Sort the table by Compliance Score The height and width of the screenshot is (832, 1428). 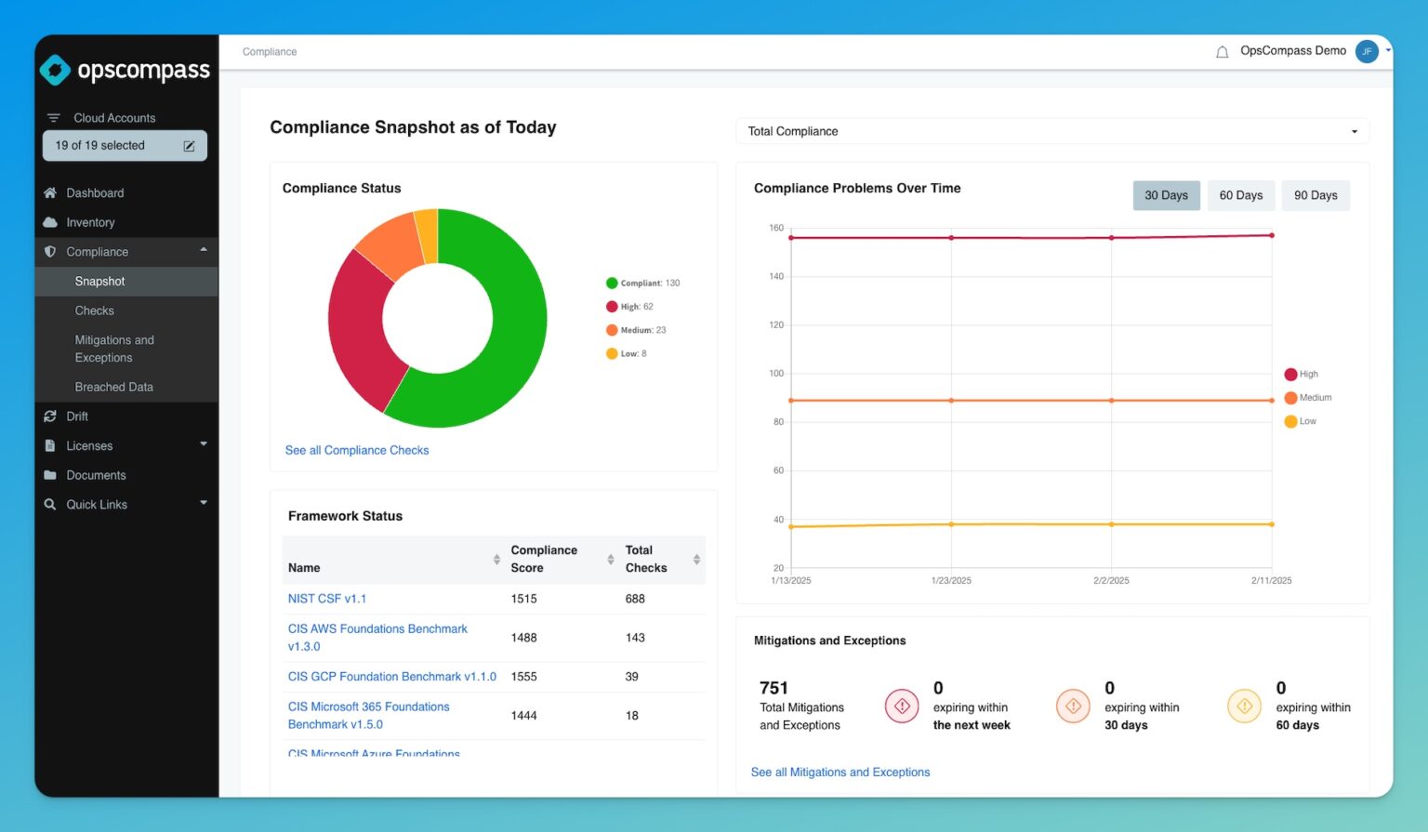point(609,560)
